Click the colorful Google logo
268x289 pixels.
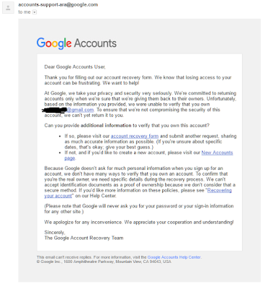[x=54, y=43]
